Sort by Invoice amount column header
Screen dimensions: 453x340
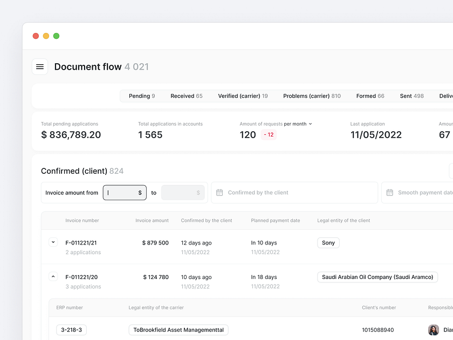click(152, 220)
